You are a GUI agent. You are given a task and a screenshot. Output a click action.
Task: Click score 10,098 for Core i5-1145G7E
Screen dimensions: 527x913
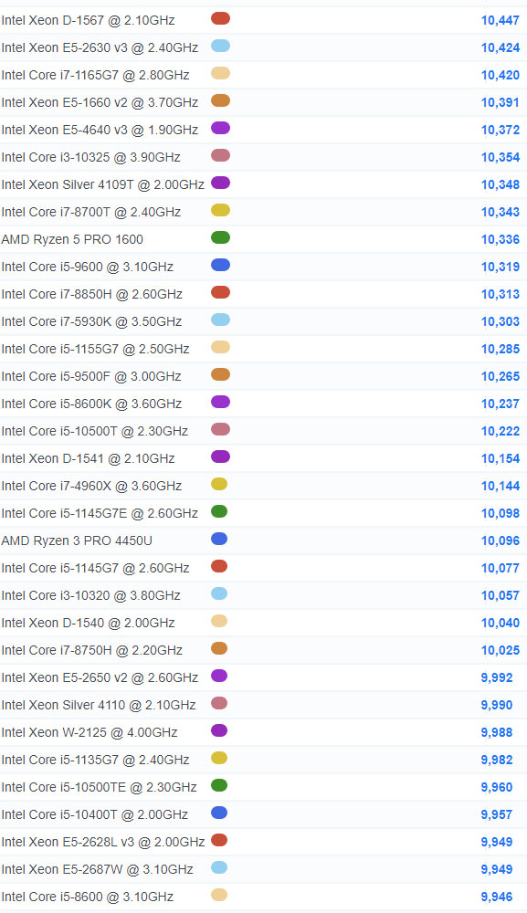(x=501, y=513)
